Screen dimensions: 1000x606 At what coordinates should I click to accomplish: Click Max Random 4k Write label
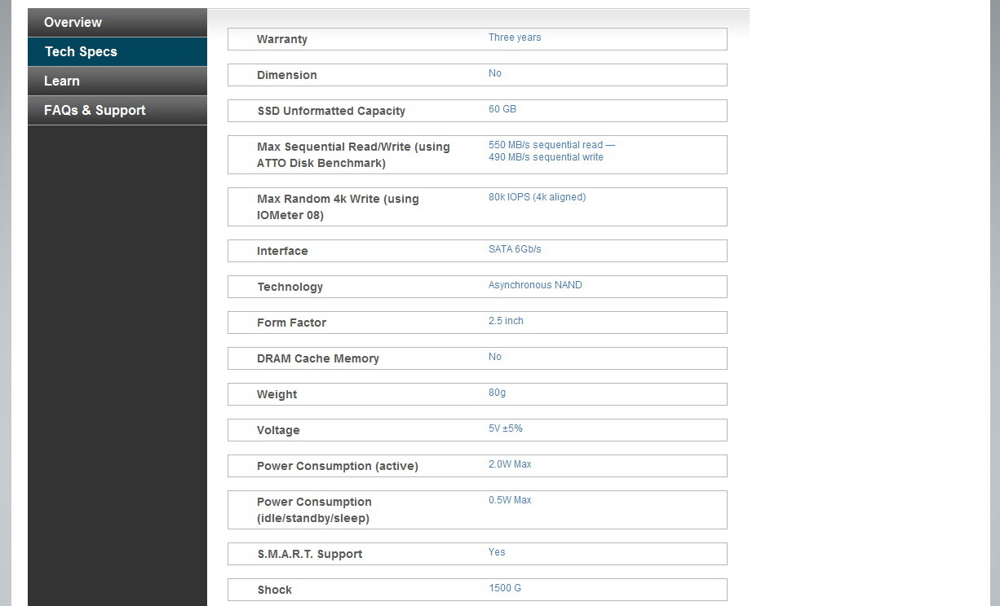[x=338, y=207]
